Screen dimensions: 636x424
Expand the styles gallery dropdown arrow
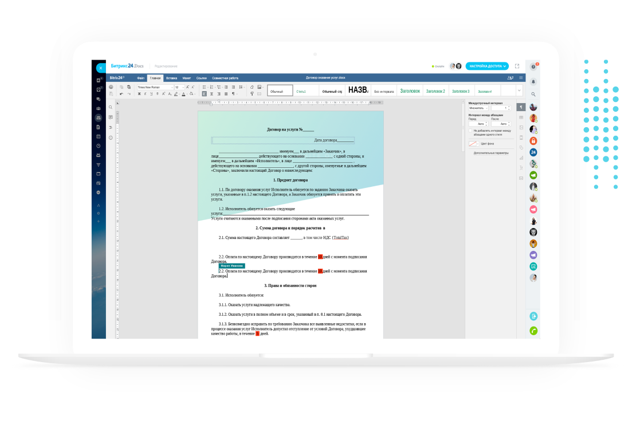click(x=519, y=91)
